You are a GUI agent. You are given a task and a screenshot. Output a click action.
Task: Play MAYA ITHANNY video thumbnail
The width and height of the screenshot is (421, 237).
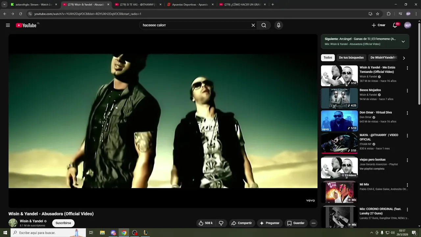pos(339,143)
